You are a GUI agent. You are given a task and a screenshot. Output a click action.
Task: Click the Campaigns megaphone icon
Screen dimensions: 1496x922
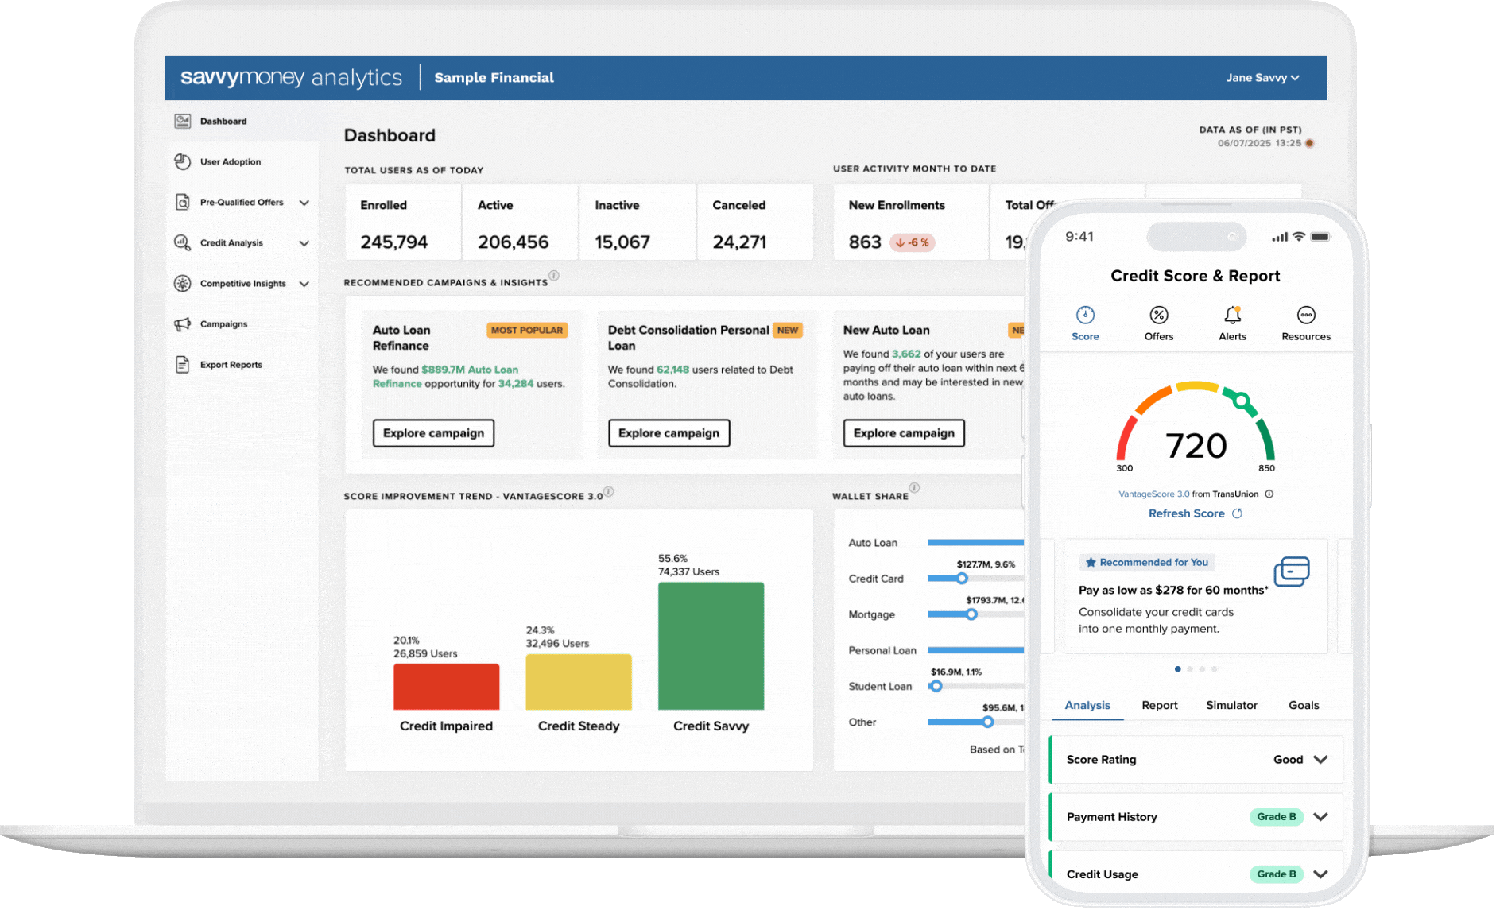click(x=183, y=324)
